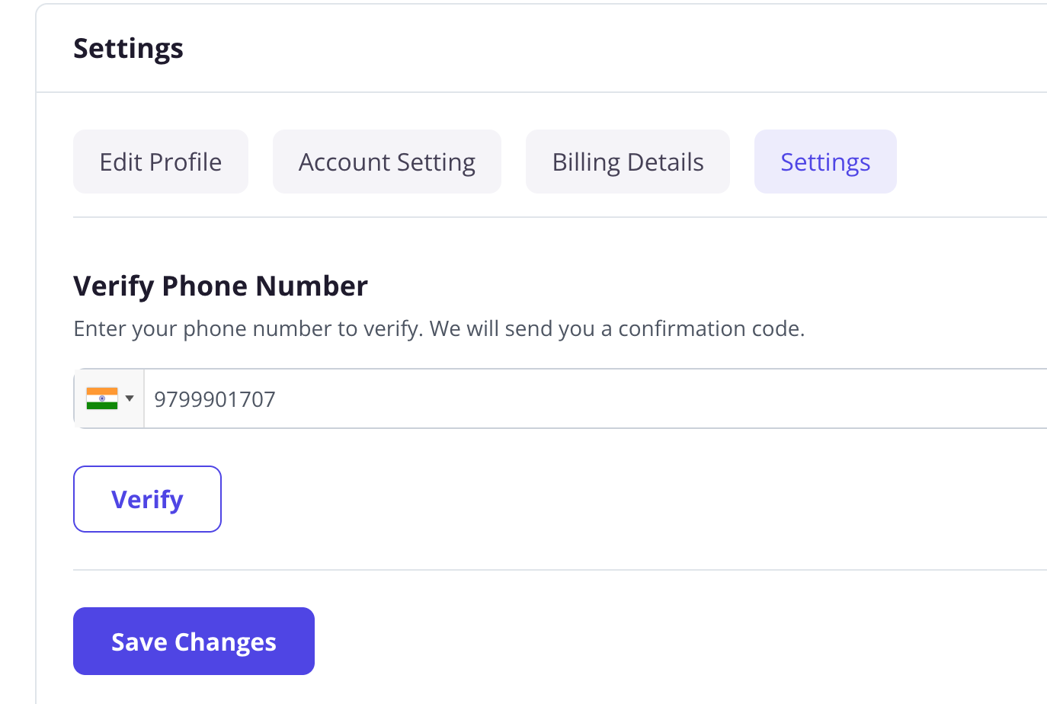
Task: Click the Verify Phone Number heading
Action: pyautogui.click(x=220, y=286)
